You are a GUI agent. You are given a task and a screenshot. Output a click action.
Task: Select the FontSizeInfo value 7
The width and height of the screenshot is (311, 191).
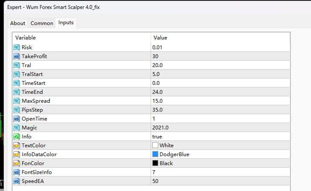tap(154, 172)
